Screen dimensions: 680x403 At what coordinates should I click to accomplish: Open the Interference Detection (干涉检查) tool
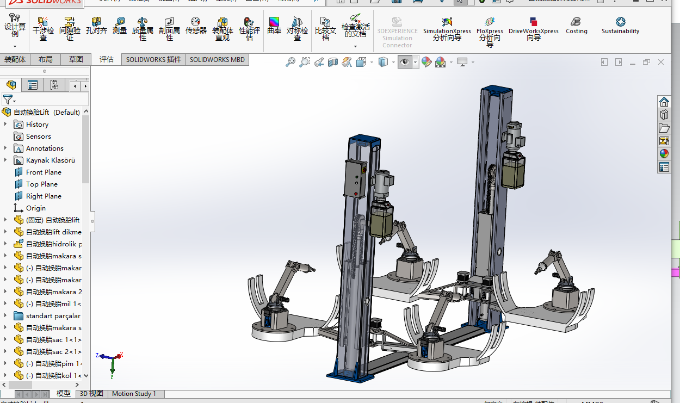43,28
